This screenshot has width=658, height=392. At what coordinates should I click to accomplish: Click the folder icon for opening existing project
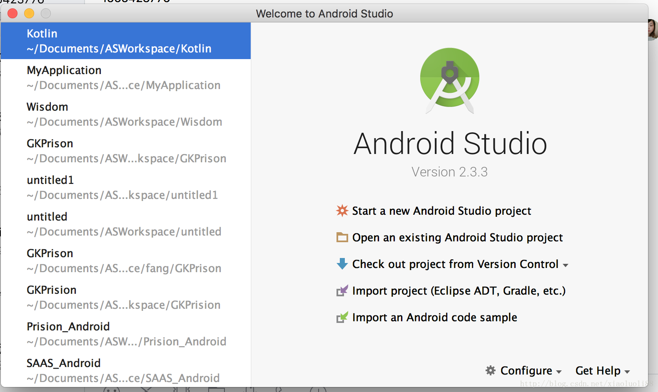pos(342,237)
